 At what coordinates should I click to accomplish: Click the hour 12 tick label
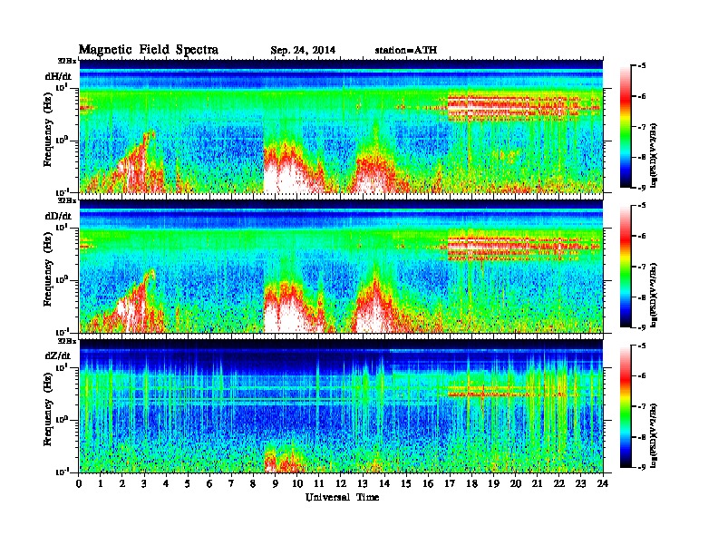click(x=341, y=483)
